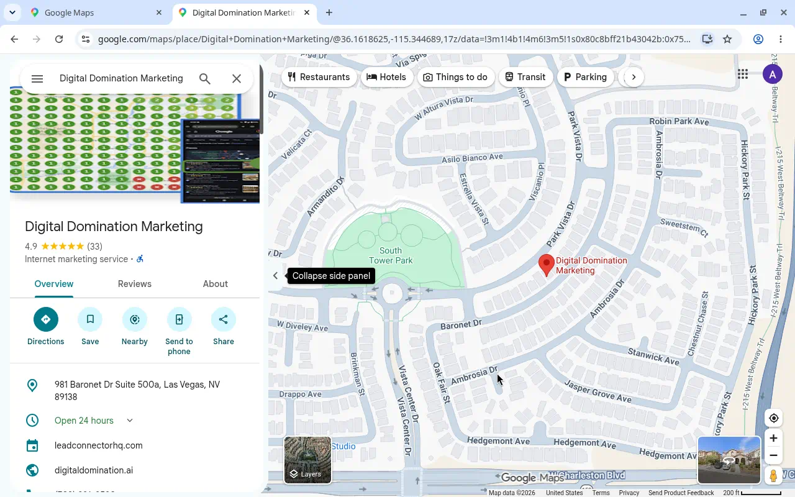
Task: Click the side panel scrollbar
Action: click(x=261, y=99)
